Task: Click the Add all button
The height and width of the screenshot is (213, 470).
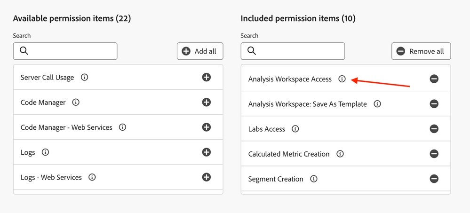Action: (200, 51)
